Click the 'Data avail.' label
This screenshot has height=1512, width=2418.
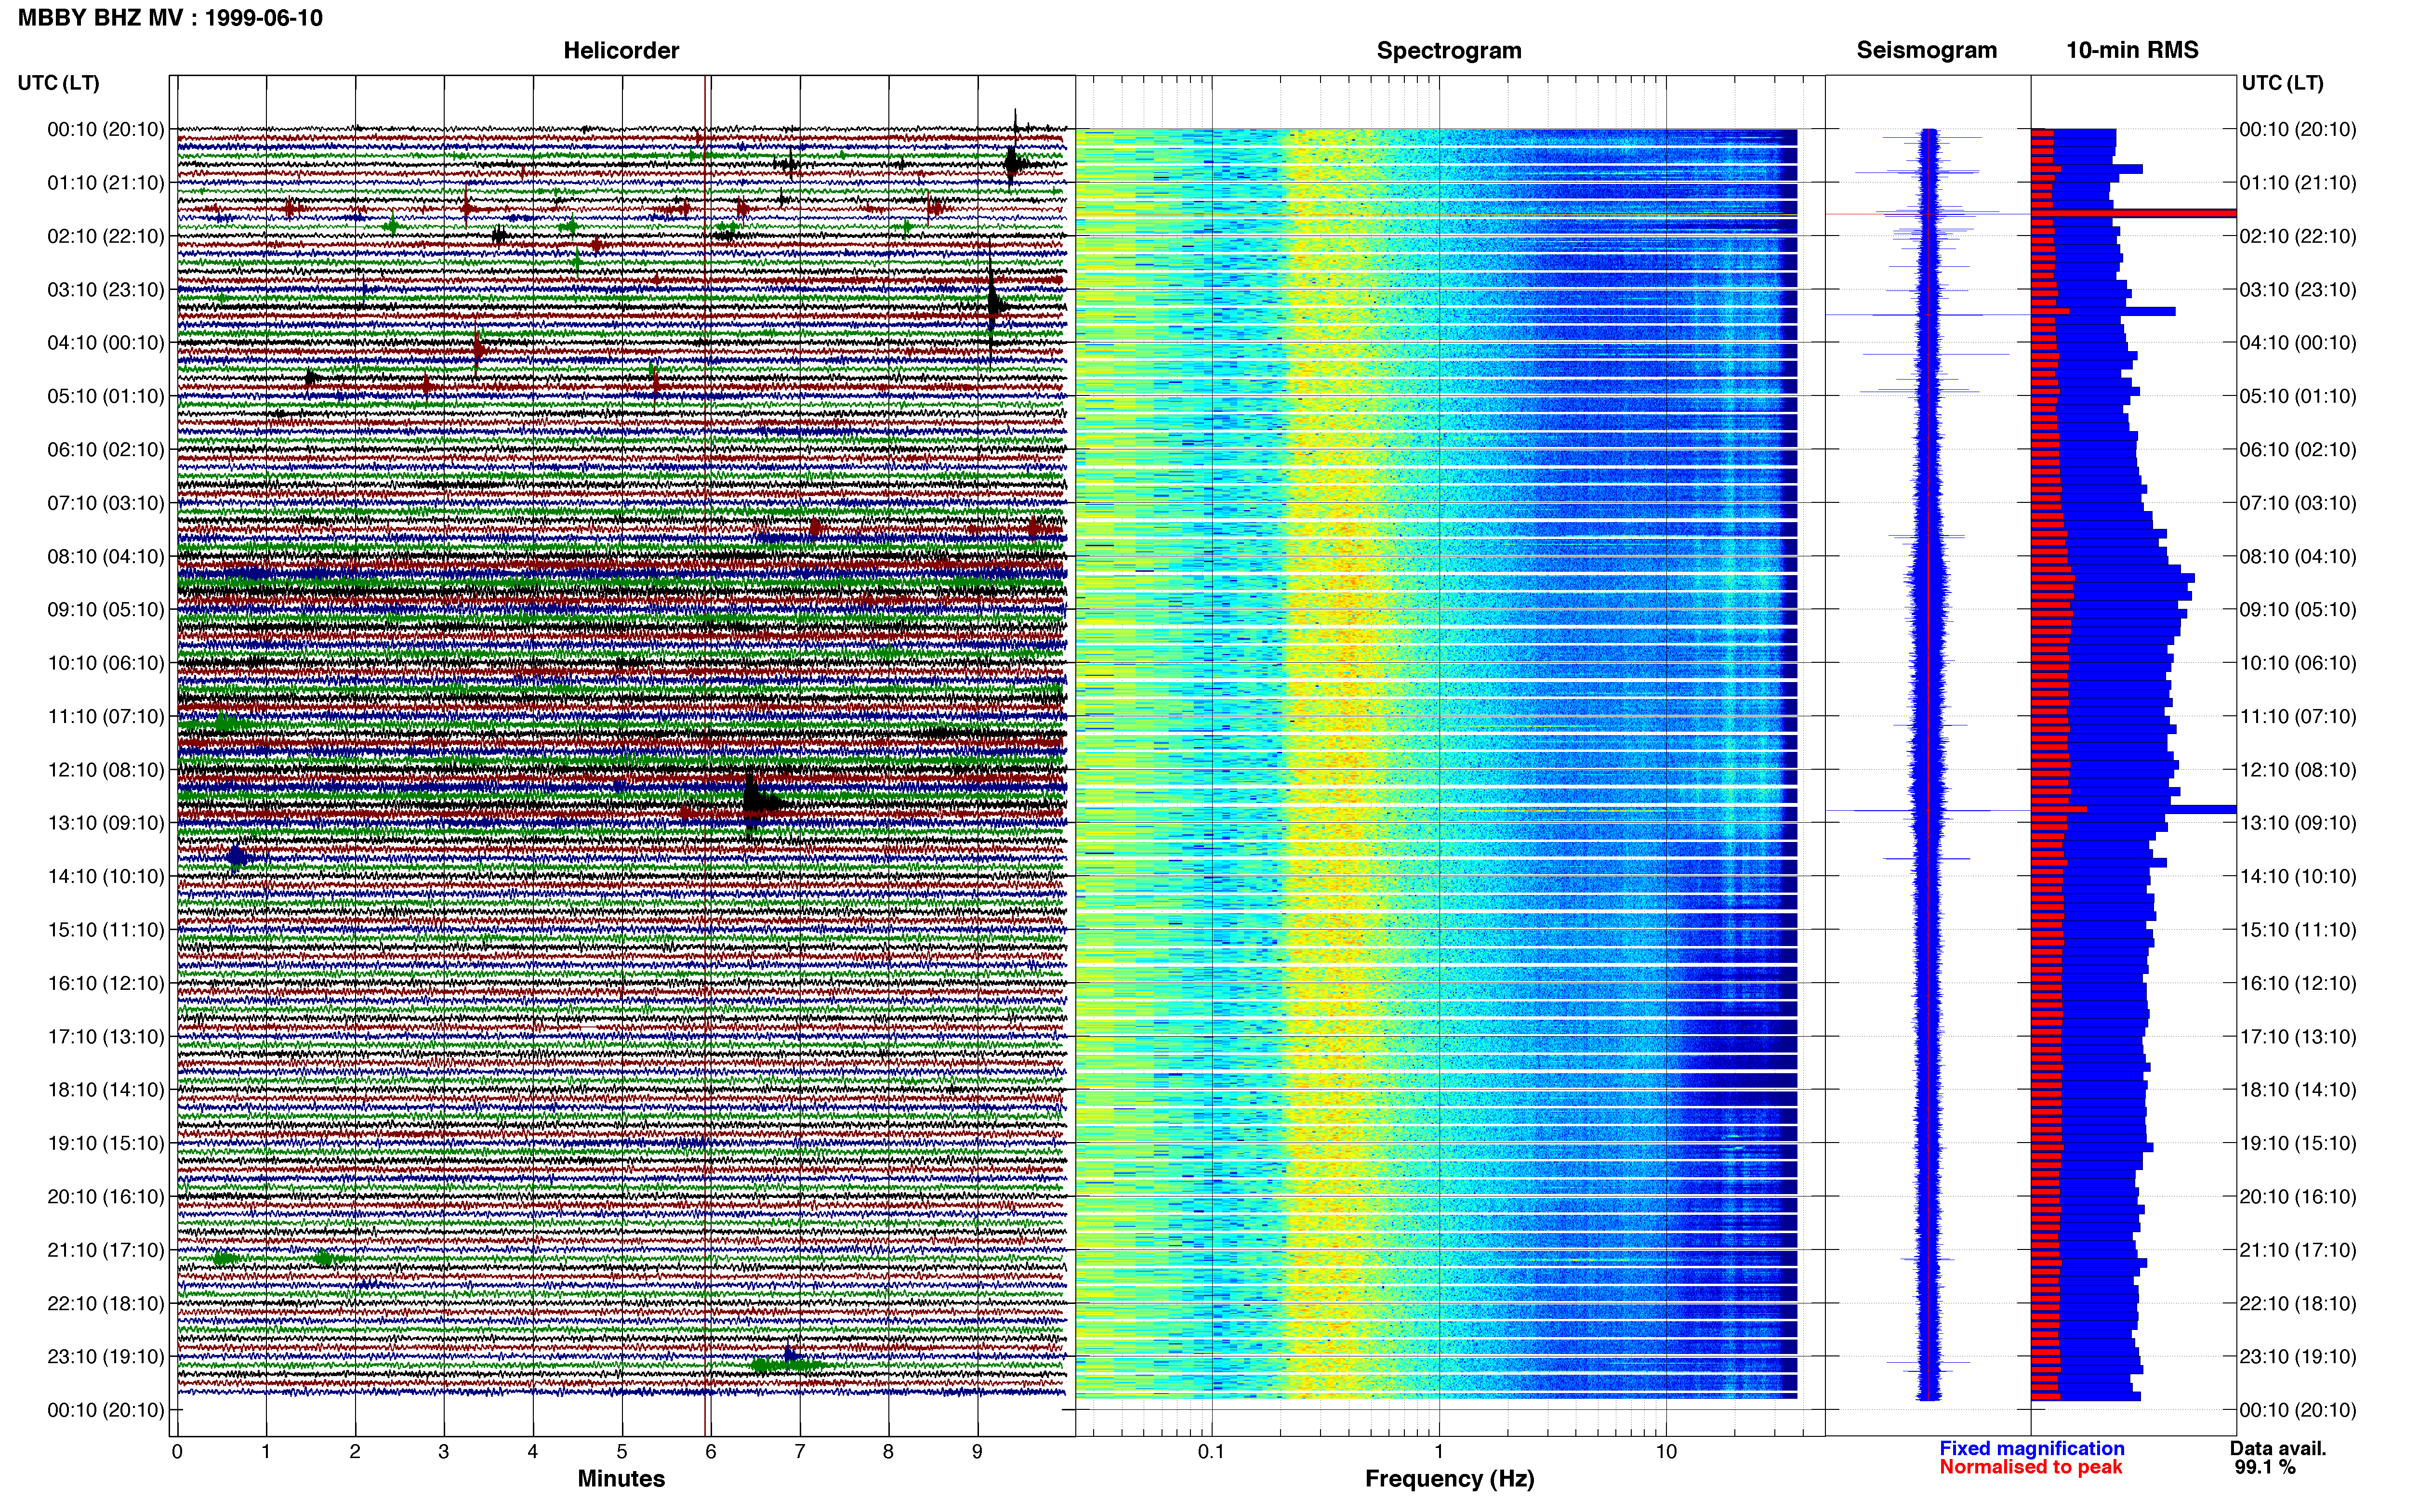click(x=2278, y=1448)
